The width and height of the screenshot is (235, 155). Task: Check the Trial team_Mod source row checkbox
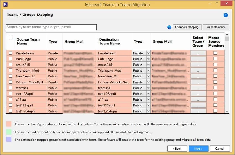(x=11, y=70)
